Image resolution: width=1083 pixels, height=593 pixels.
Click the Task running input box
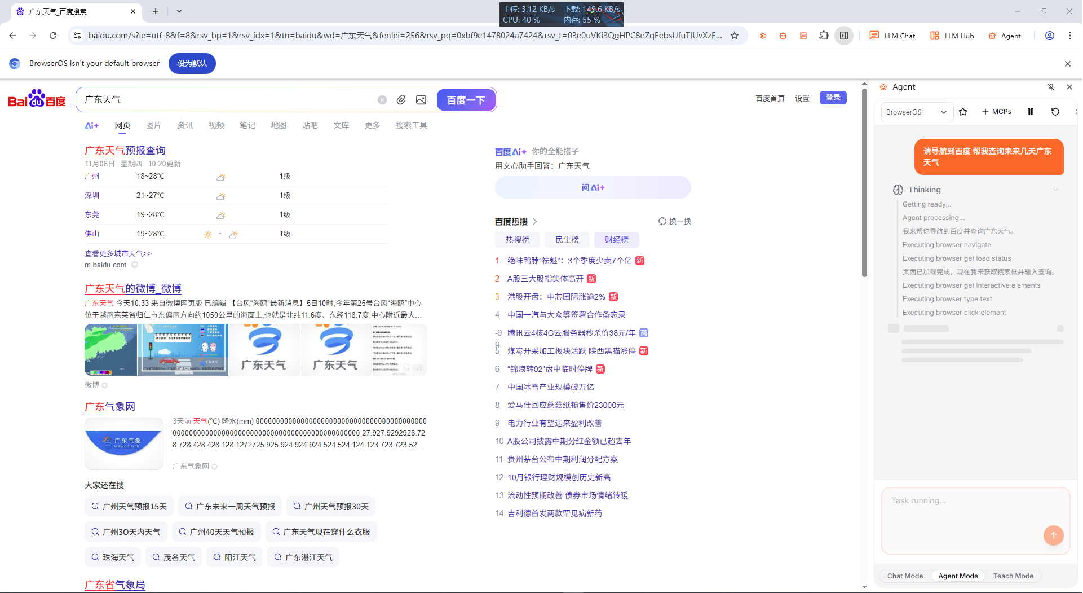(x=976, y=521)
